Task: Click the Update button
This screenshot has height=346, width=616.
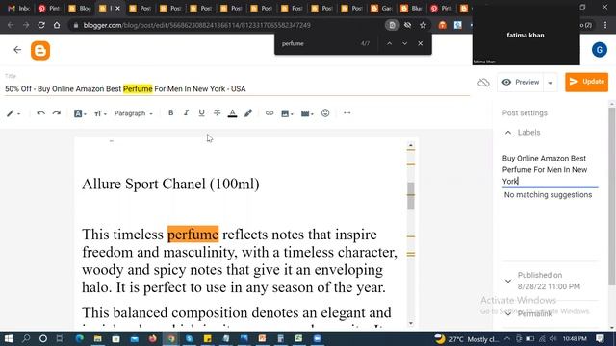Action: pos(586,82)
